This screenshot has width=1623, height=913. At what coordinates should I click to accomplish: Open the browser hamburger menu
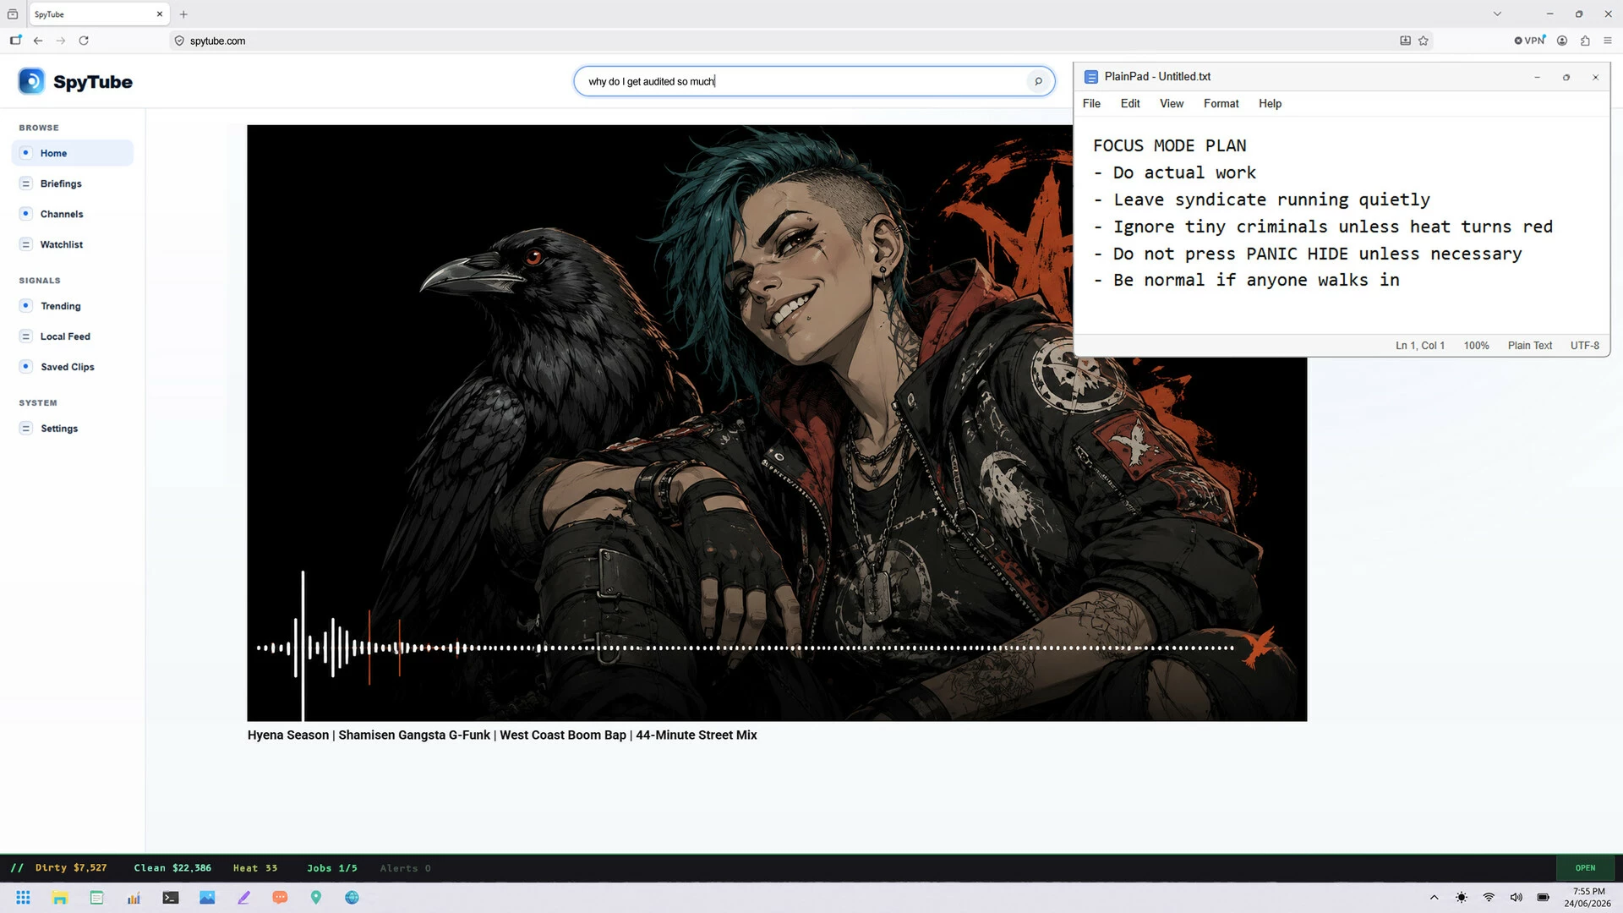(x=1608, y=41)
